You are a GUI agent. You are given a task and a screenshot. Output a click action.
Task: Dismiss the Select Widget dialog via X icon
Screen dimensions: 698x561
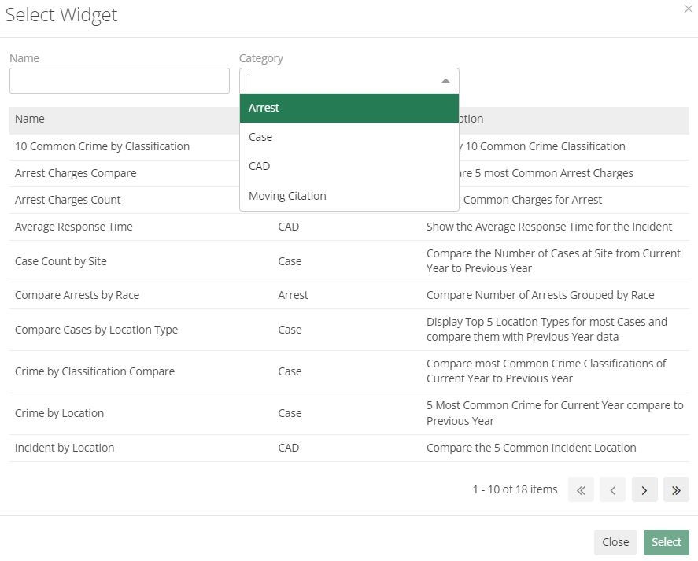[689, 9]
